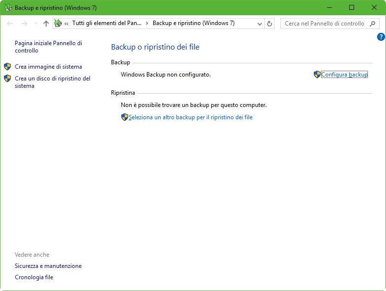Refresh the Backup e ripristino page

(x=269, y=24)
